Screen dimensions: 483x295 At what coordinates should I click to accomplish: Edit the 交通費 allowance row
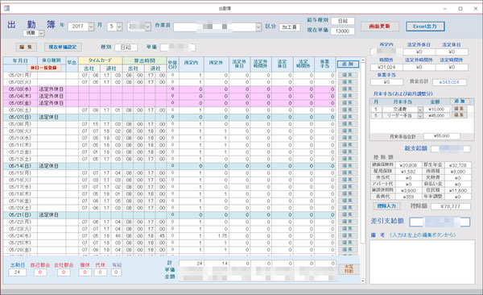(x=459, y=109)
